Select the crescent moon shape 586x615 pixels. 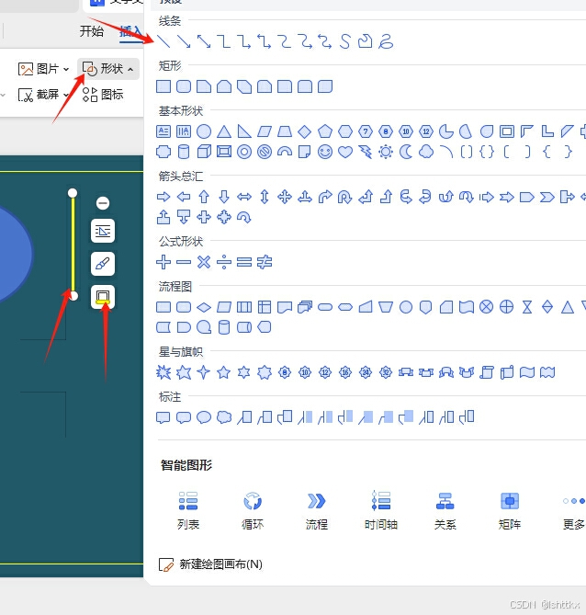click(406, 152)
